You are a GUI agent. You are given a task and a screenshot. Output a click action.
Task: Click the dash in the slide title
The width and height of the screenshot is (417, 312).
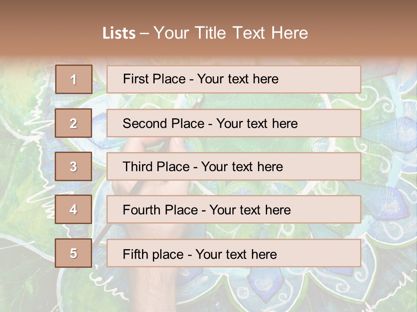[x=144, y=33]
